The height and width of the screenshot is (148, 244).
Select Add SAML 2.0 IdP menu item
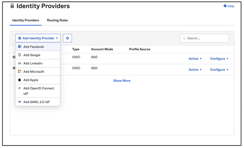(x=37, y=102)
